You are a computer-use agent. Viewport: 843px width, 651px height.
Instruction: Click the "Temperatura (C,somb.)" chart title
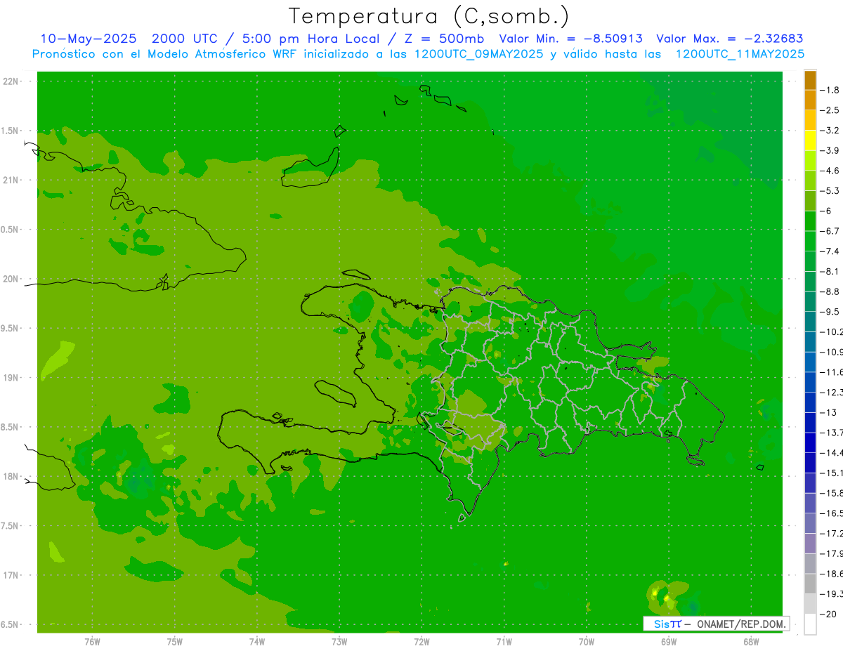(x=429, y=17)
